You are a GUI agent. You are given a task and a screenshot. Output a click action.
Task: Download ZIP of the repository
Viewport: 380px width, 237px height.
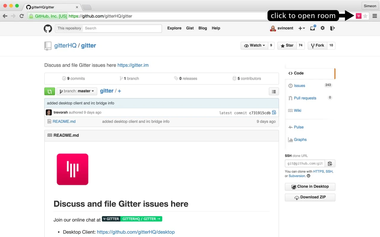pyautogui.click(x=310, y=197)
